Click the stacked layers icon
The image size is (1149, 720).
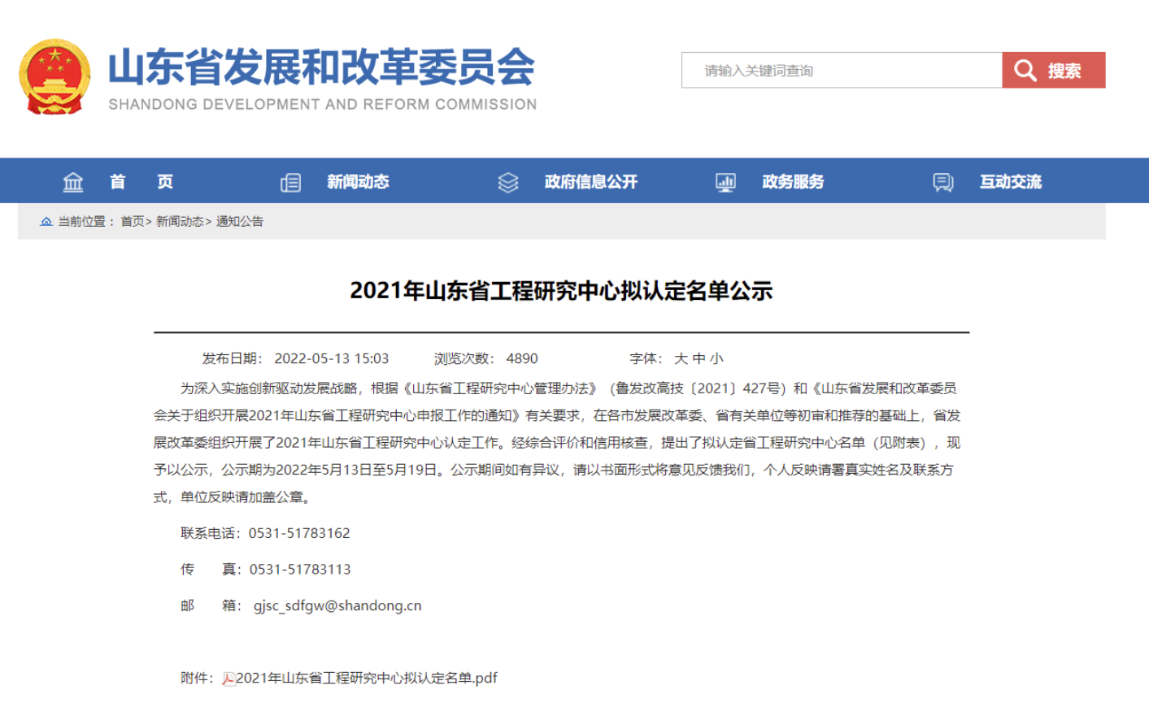coord(508,182)
